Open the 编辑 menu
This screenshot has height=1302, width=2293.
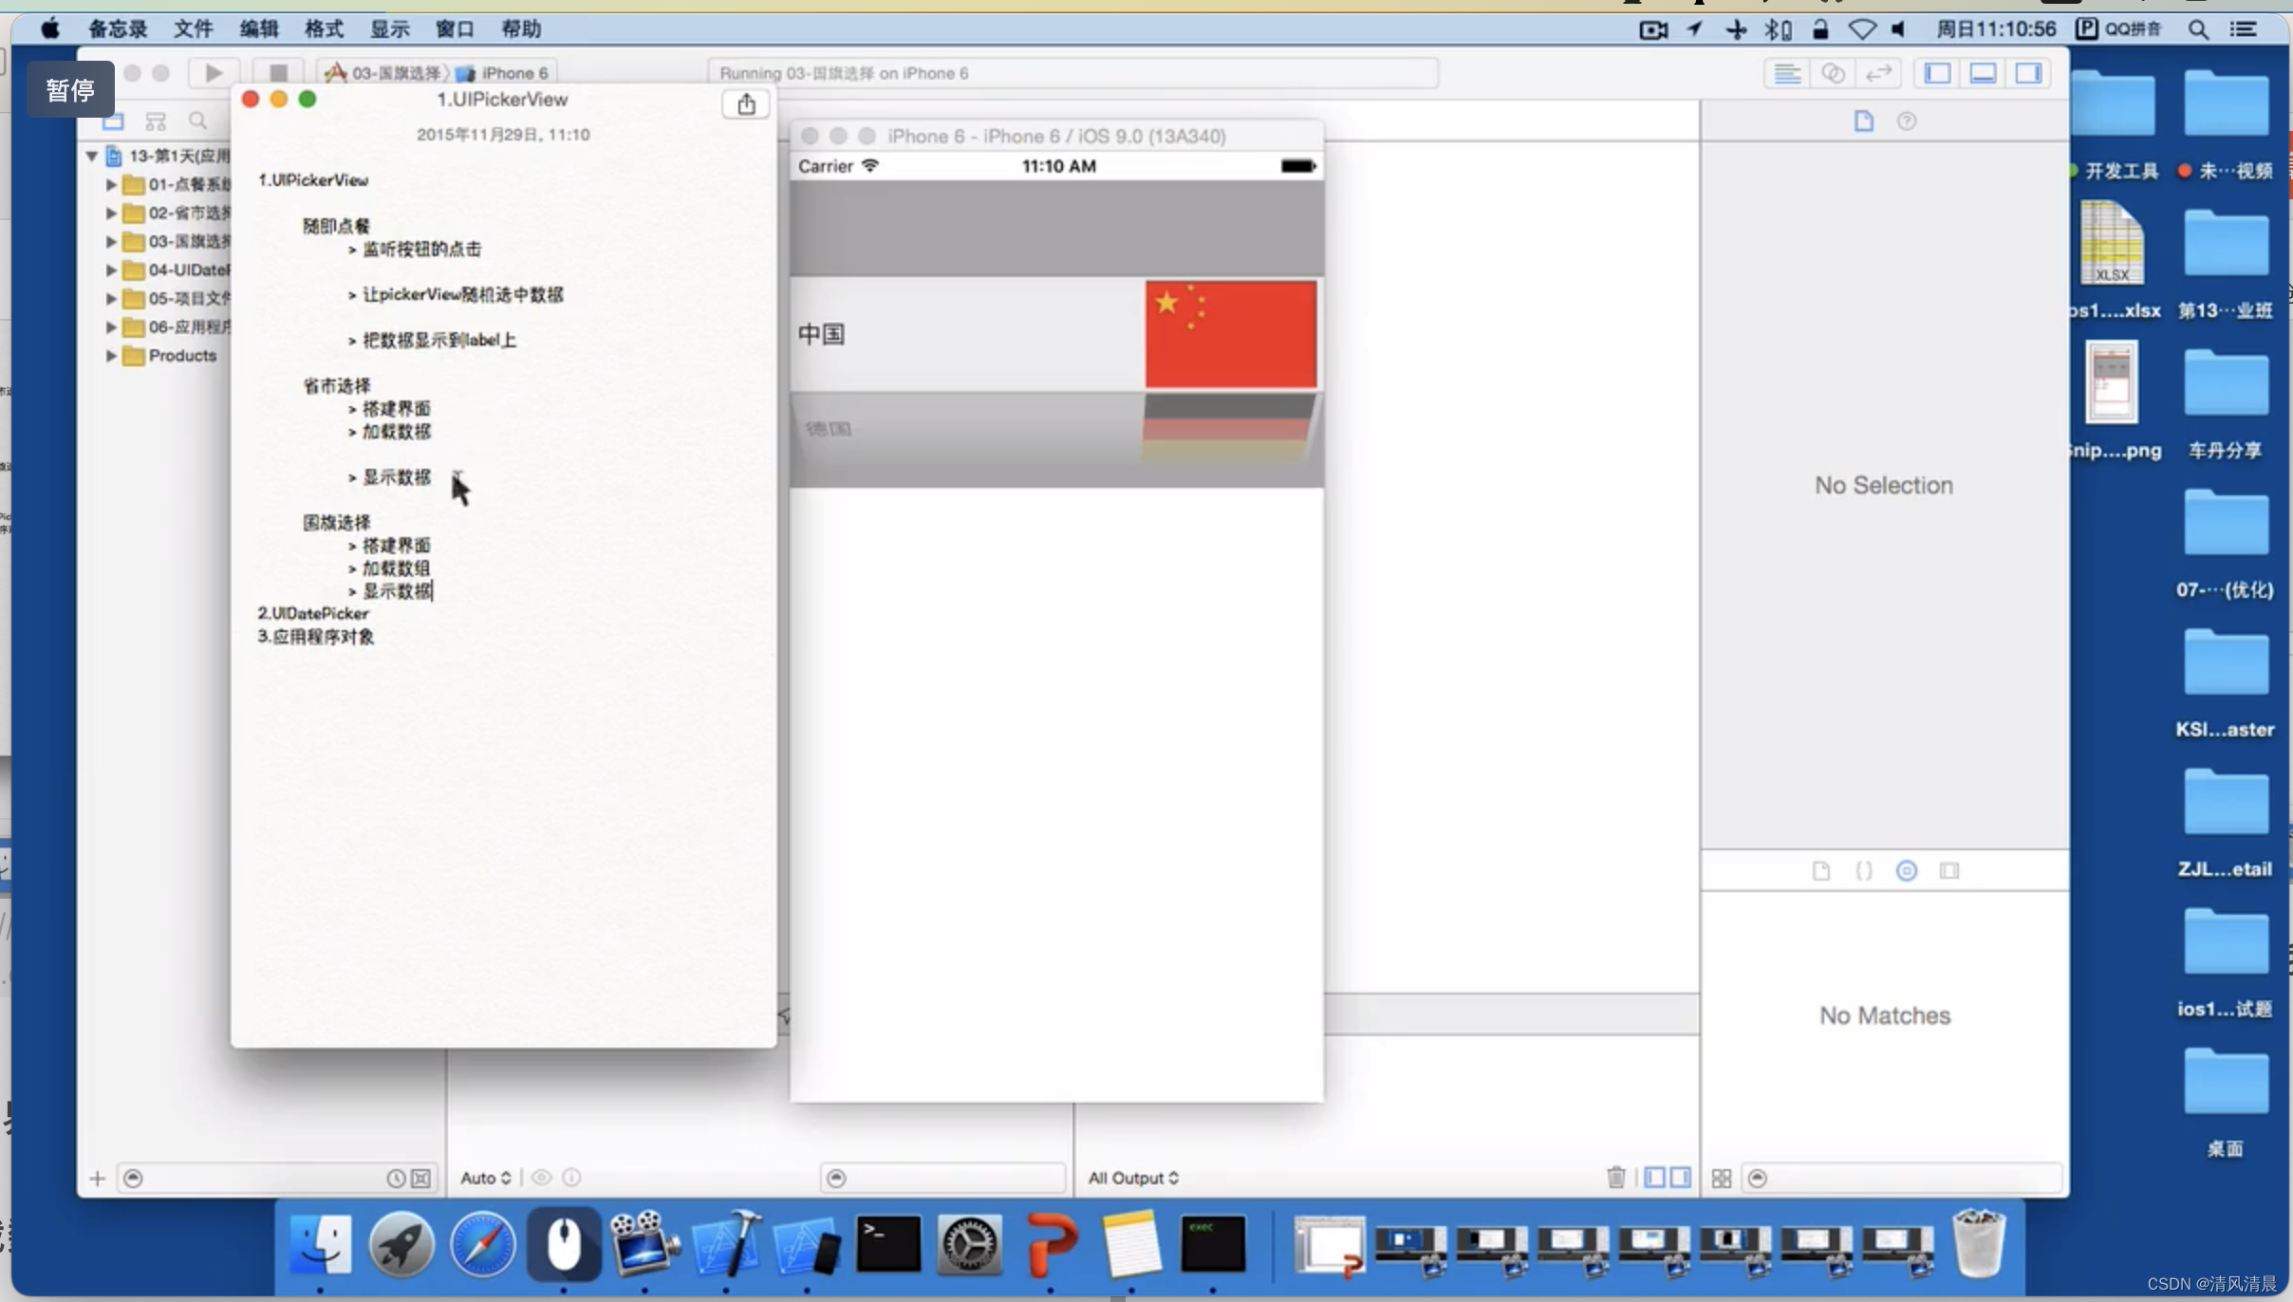pos(259,29)
